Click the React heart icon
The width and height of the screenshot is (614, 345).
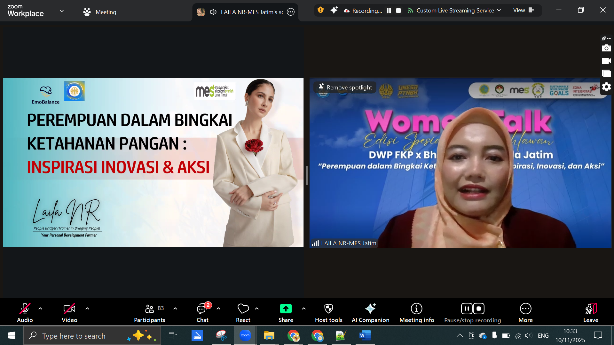click(x=243, y=309)
